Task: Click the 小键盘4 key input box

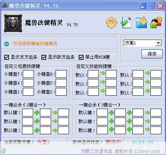Action: tap(28, 83)
